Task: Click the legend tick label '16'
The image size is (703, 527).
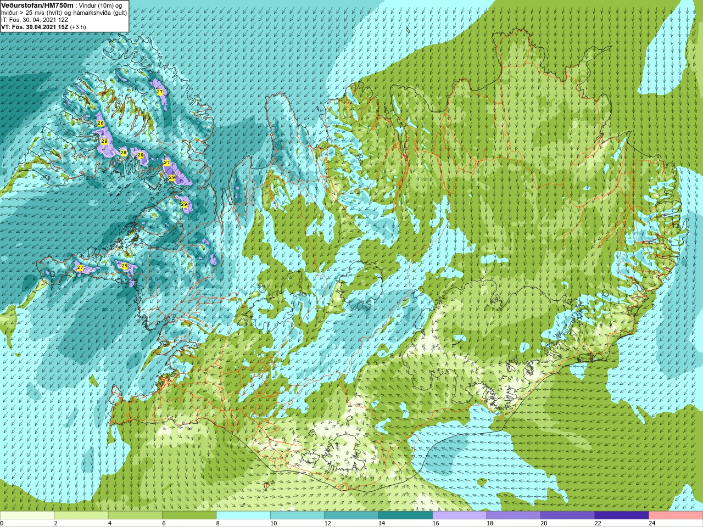Action: (x=436, y=523)
